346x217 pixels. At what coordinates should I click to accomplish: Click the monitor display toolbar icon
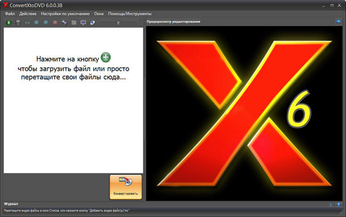[83, 22]
